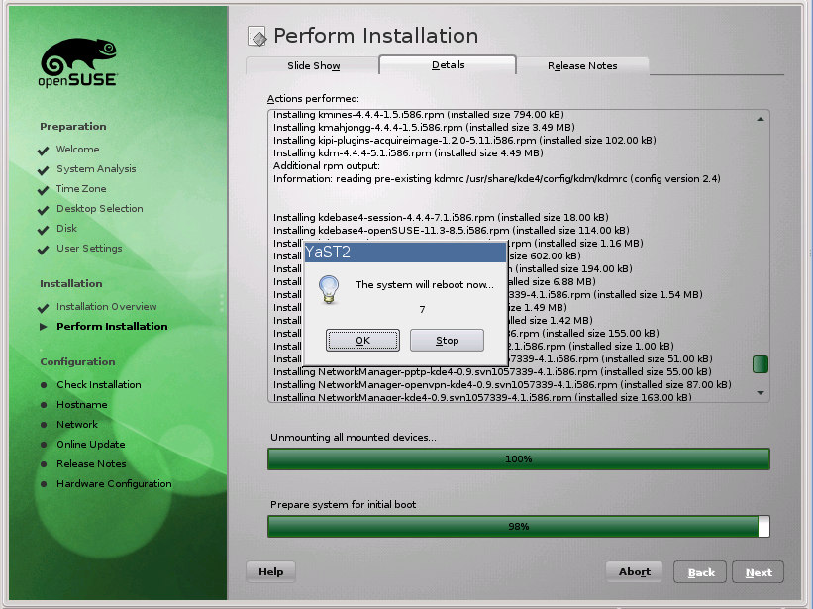Screen dimensions: 813x609
Task: Select the "Installing kdebase4-openSUSE" log line
Action: click(452, 230)
